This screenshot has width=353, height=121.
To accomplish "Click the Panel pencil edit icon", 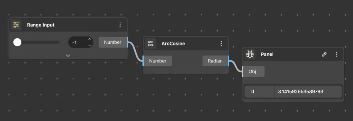I will point(324,54).
